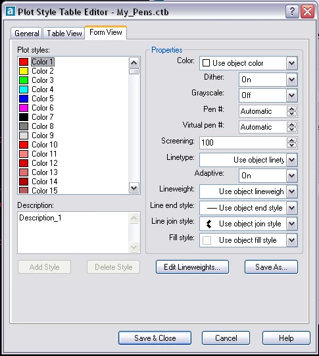Choose Color 7 black plot style entry
The width and height of the screenshot is (319, 356).
[x=43, y=117]
